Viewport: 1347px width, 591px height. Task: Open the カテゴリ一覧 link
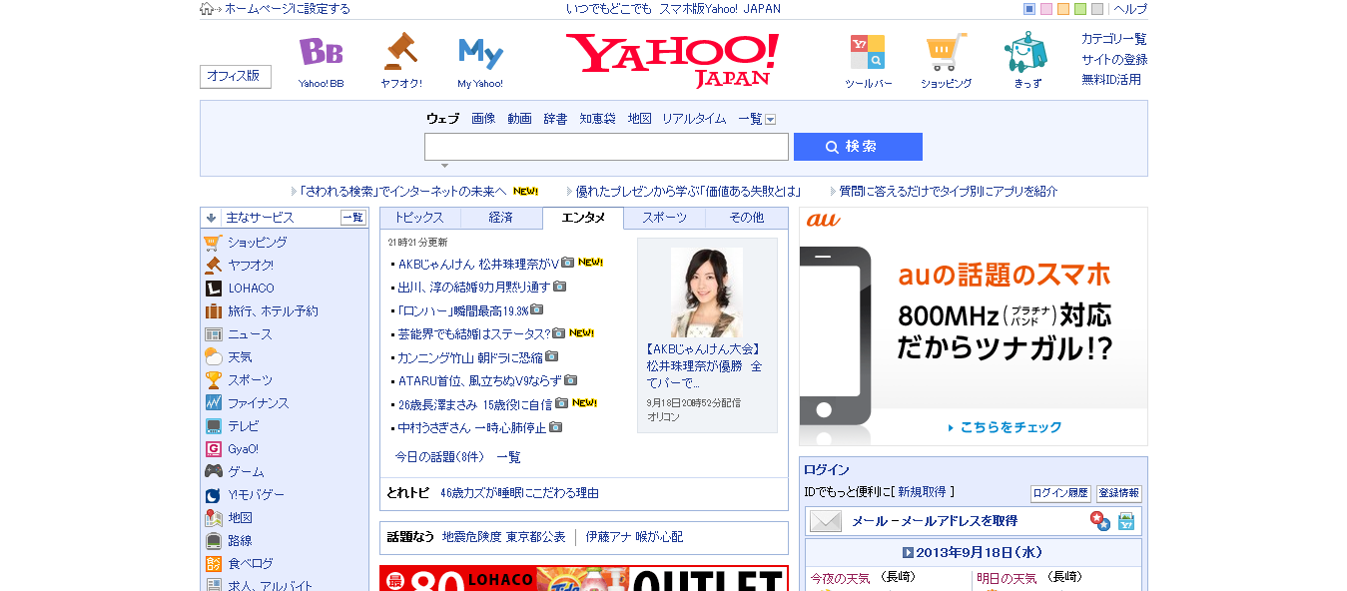point(1114,39)
